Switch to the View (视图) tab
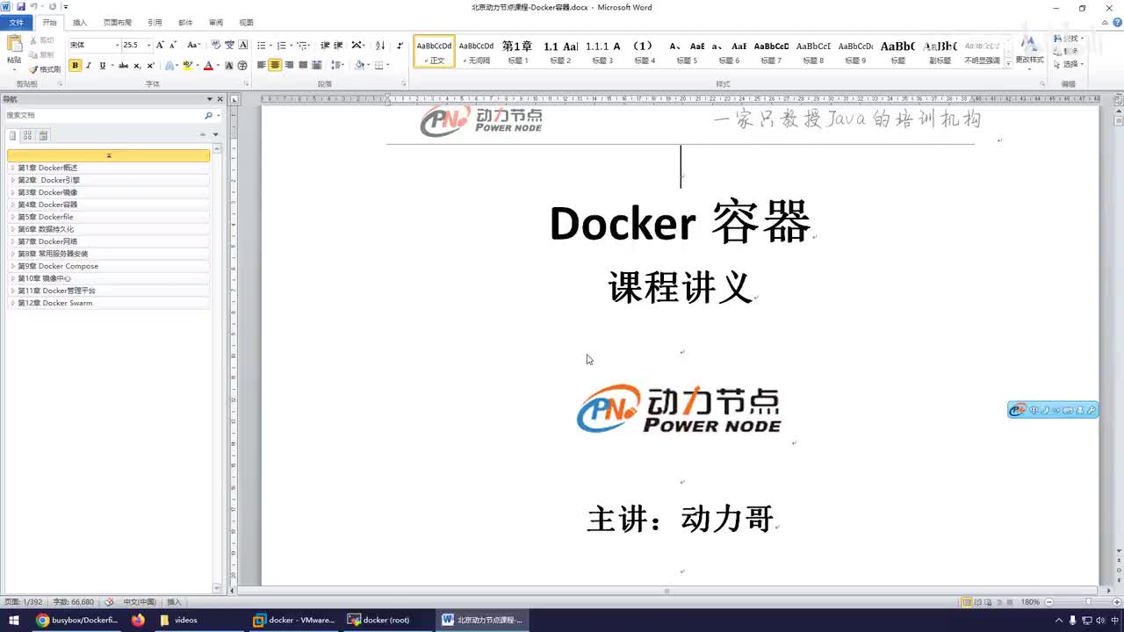The height and width of the screenshot is (632, 1124). tap(247, 22)
